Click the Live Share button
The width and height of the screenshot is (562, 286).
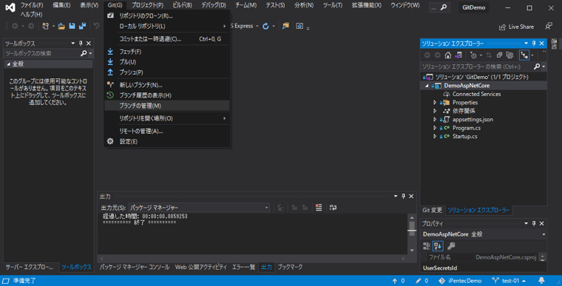point(516,27)
